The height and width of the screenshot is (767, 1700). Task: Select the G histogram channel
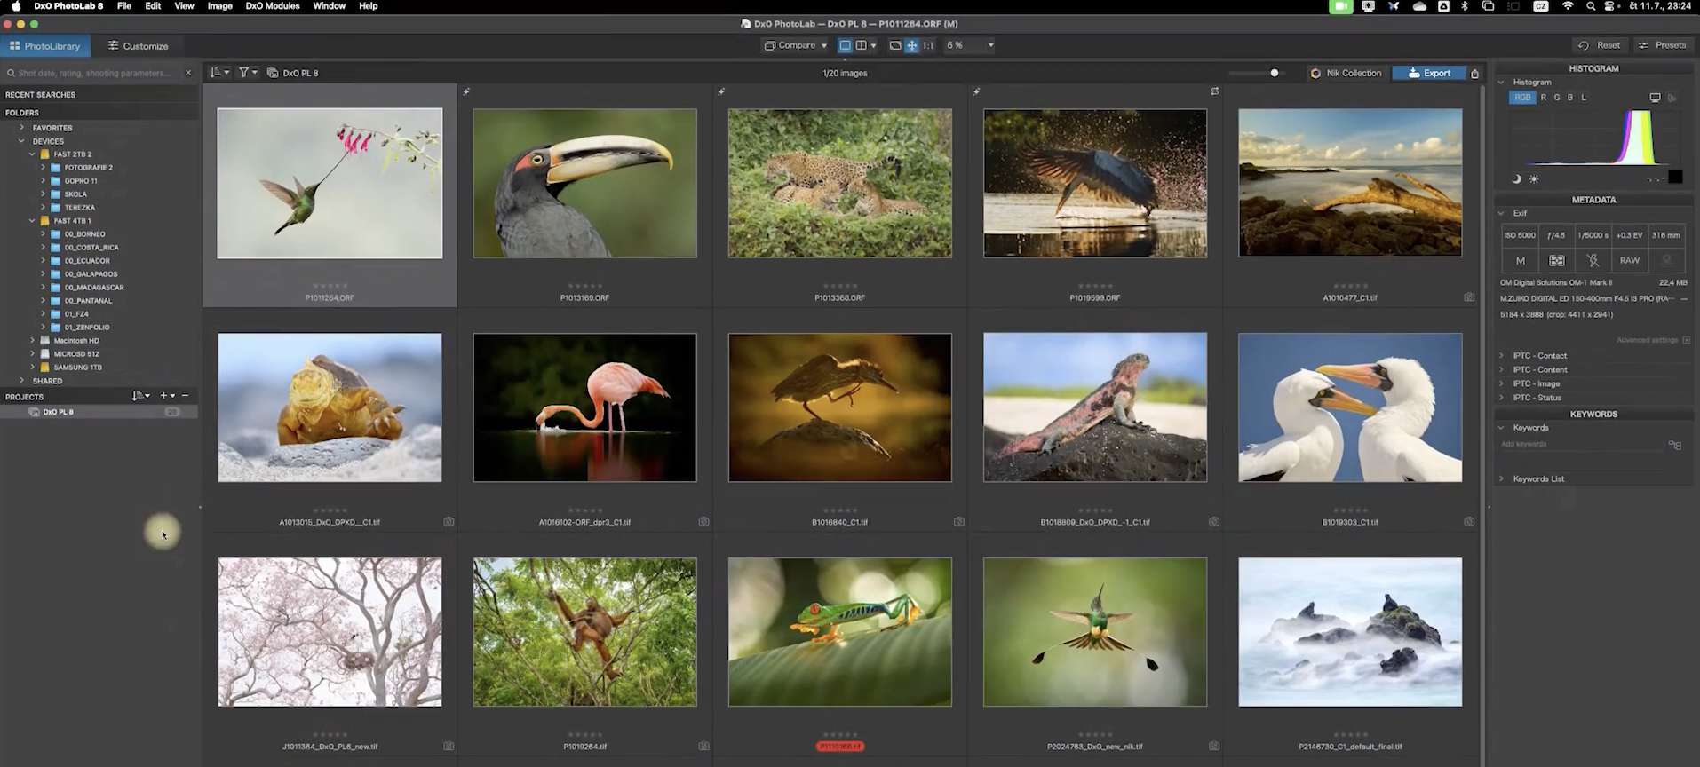click(x=1556, y=98)
